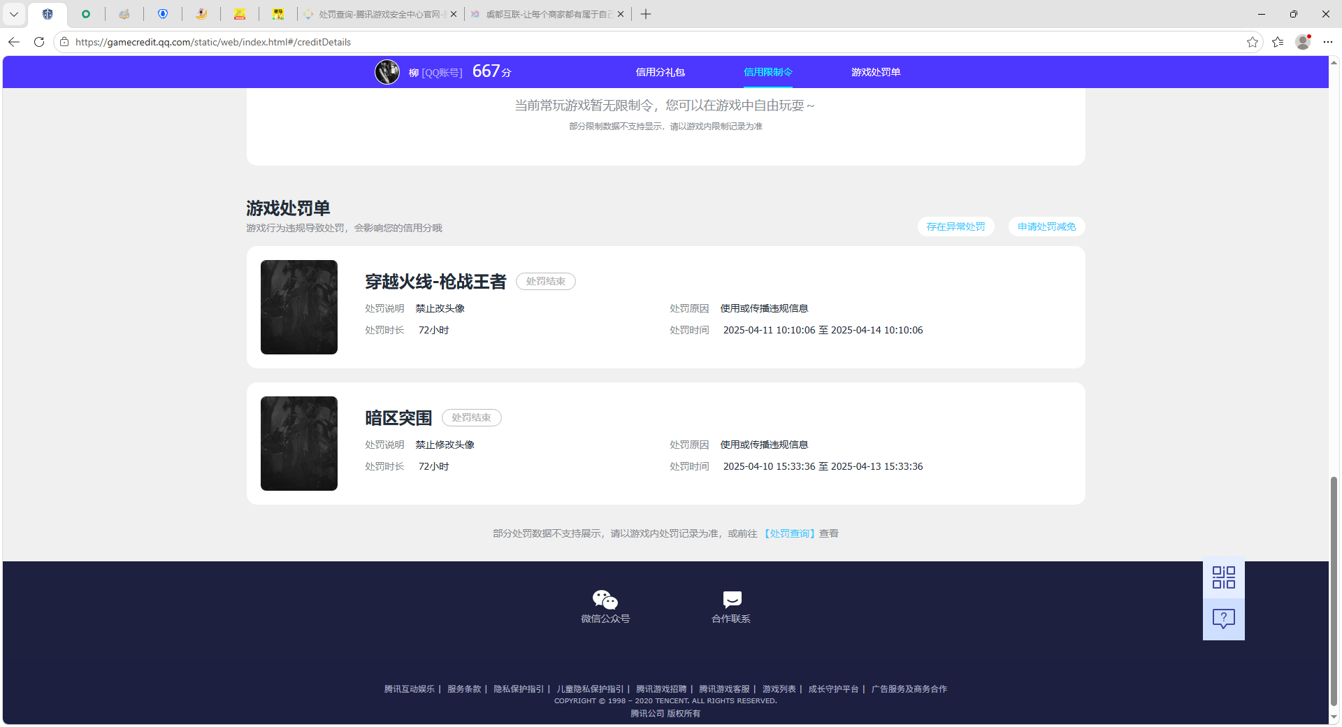Screen dimensions: 1342x727
Task: Go to 游戏处罚单 navigation item
Action: [x=876, y=72]
